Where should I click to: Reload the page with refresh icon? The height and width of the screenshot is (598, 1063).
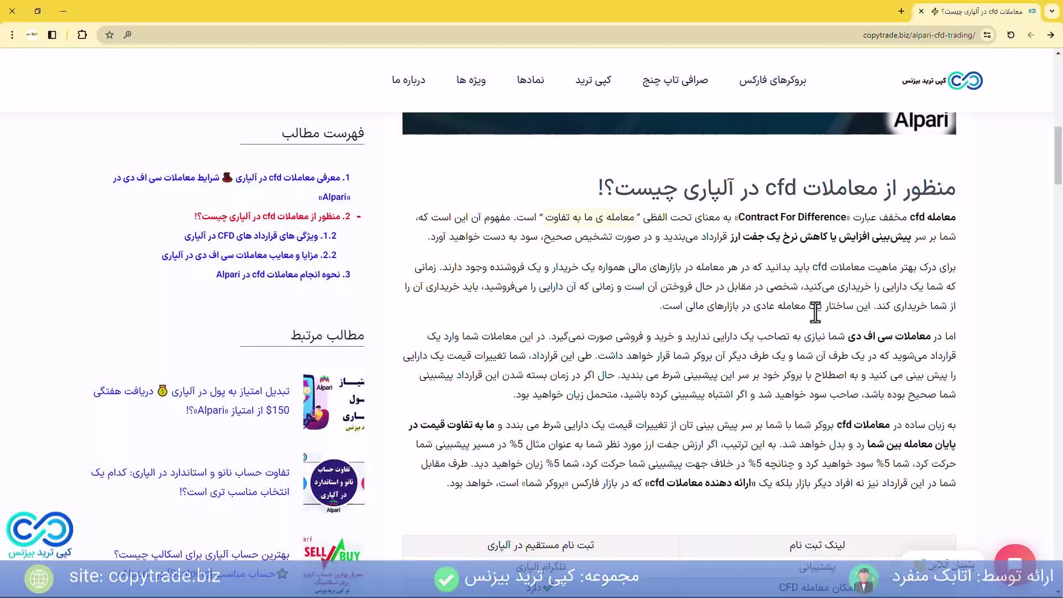coord(1010,35)
